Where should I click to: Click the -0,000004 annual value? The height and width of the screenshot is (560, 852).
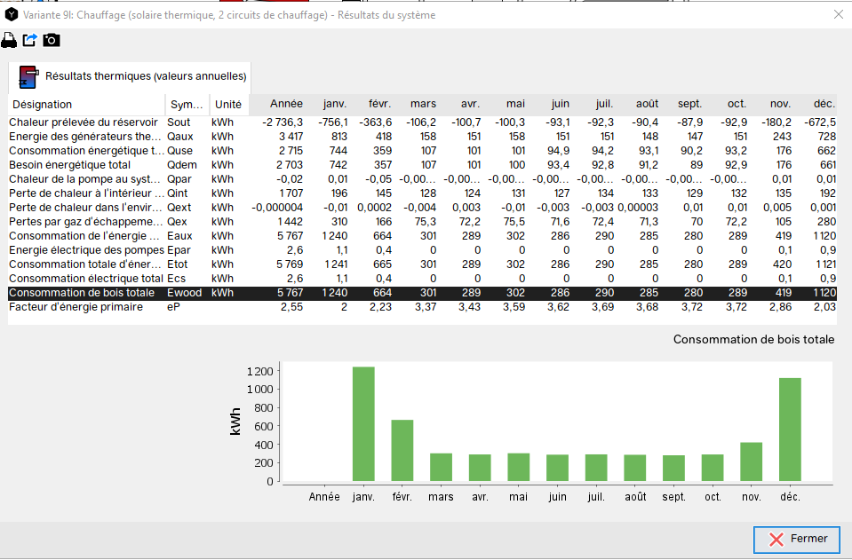pyautogui.click(x=277, y=208)
